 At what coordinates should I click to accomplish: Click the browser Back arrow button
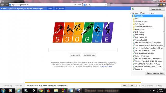2,5
